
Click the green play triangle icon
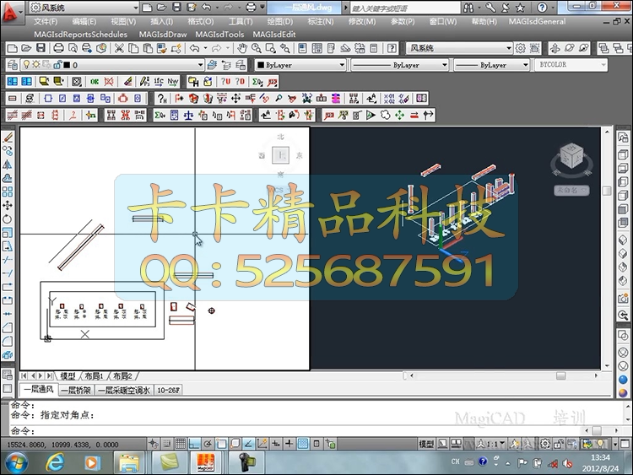point(371,116)
